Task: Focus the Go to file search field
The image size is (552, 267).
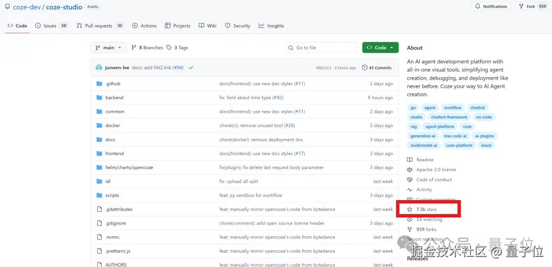Action: click(x=320, y=47)
